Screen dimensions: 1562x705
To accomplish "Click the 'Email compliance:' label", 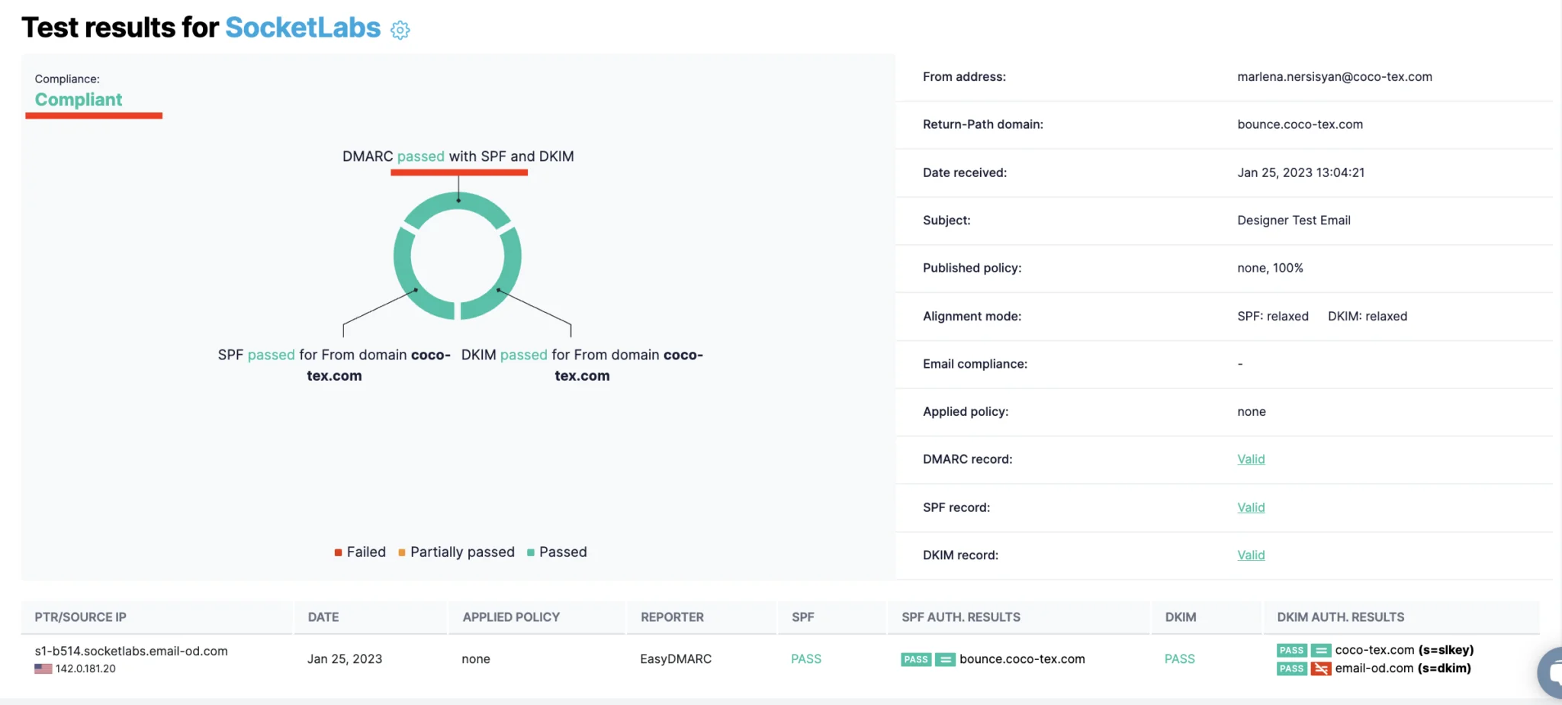I will tap(975, 364).
